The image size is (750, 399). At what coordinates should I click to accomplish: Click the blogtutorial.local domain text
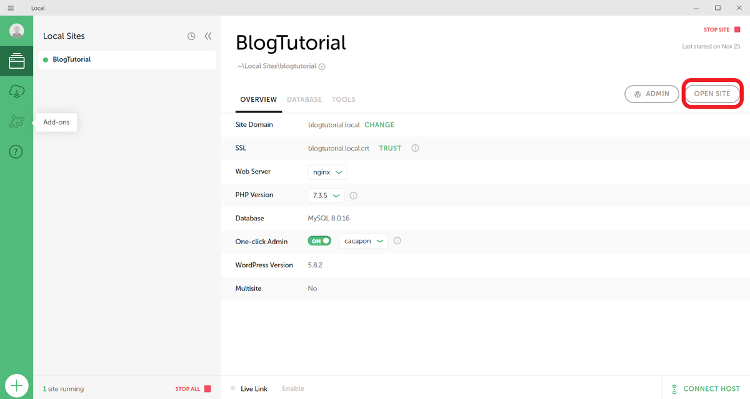[334, 125]
